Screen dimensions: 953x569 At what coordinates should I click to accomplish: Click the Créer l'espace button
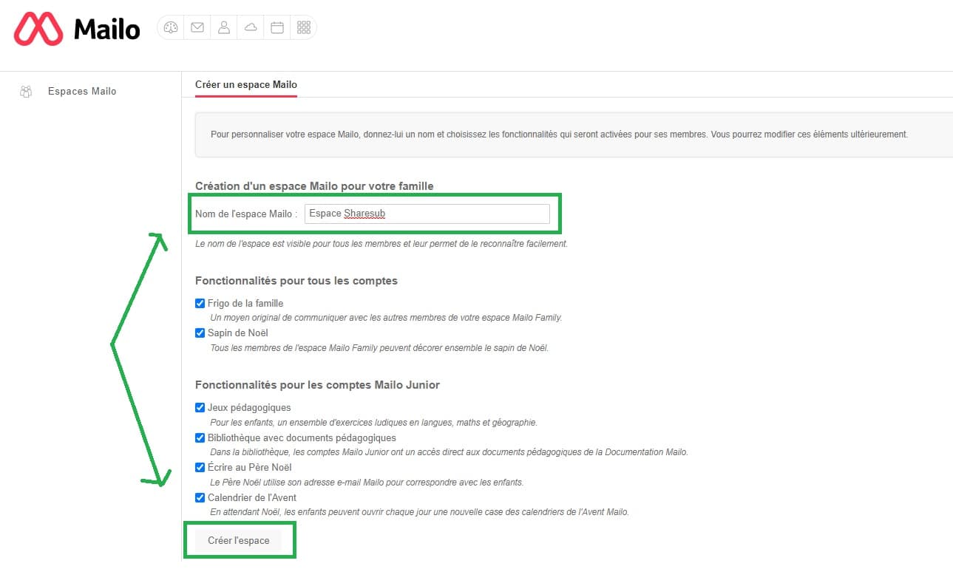coord(239,540)
